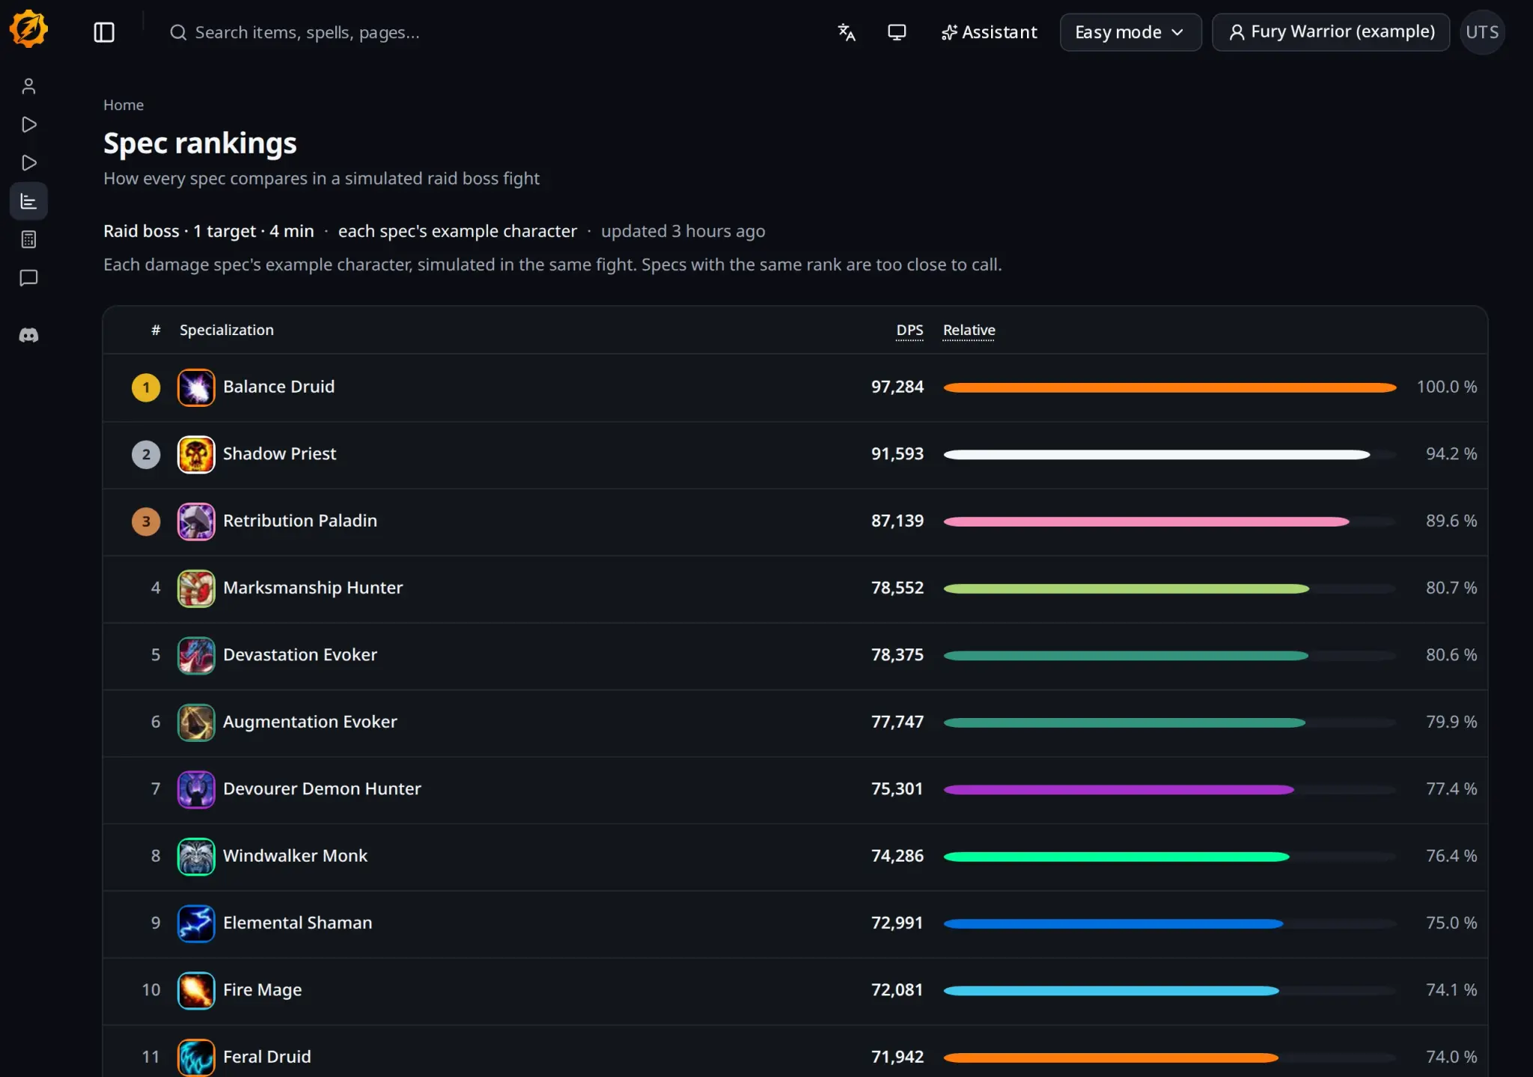Click the 72,081 DPS value
This screenshot has height=1077, width=1533.
897,989
